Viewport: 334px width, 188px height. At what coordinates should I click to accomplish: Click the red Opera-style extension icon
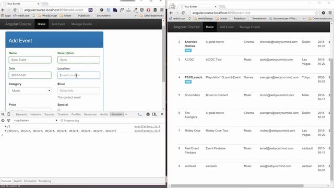pyautogui.click(x=148, y=10)
